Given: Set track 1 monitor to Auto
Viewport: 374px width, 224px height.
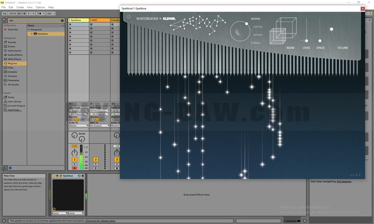Looking at the screenshot, I should tap(76, 120).
